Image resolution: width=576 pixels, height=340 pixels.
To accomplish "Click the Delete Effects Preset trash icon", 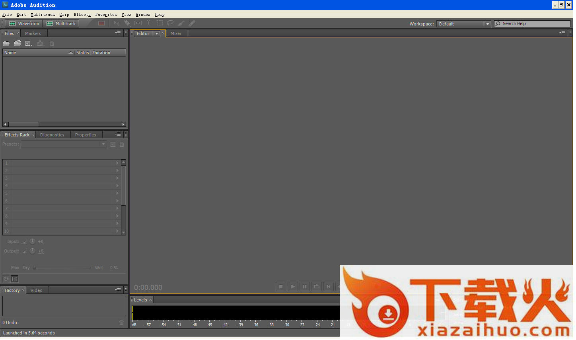I will 122,144.
